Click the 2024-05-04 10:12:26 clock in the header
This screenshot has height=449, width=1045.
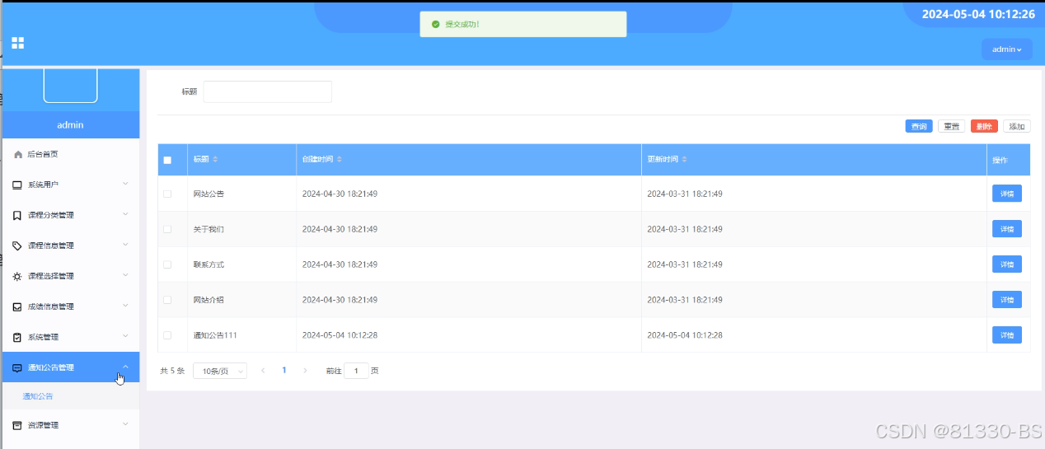(x=978, y=14)
